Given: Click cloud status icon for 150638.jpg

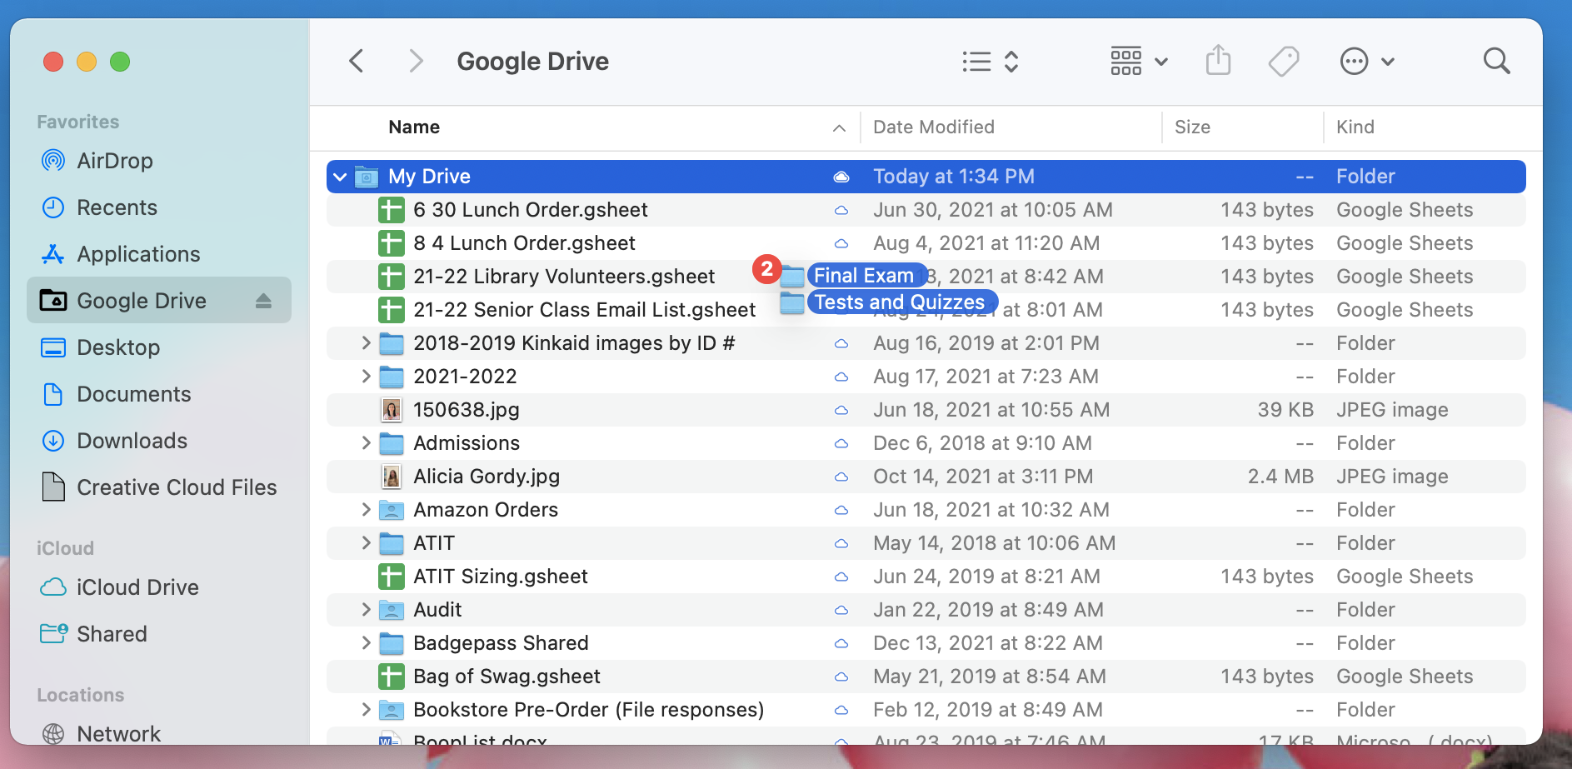Looking at the screenshot, I should pos(841,410).
